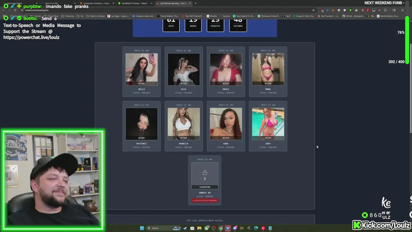Image resolution: width=412 pixels, height=232 pixels.
Task: Open the Plex bookmark
Action: (x=371, y=16)
